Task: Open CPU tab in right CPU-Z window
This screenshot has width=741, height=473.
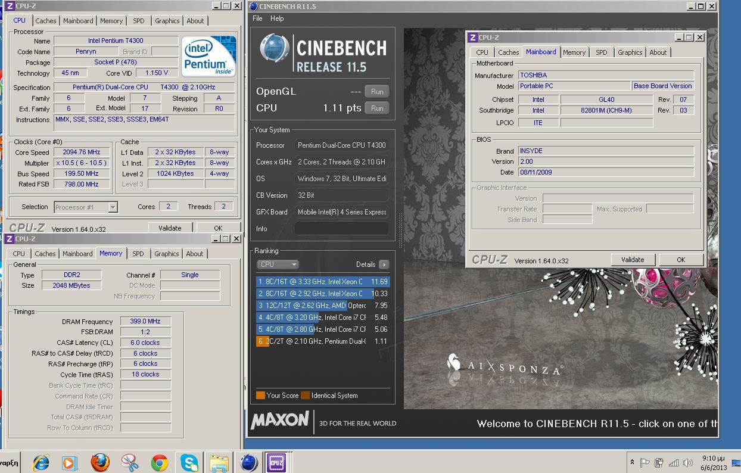Action: click(482, 52)
